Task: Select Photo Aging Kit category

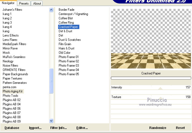Action: (13, 91)
